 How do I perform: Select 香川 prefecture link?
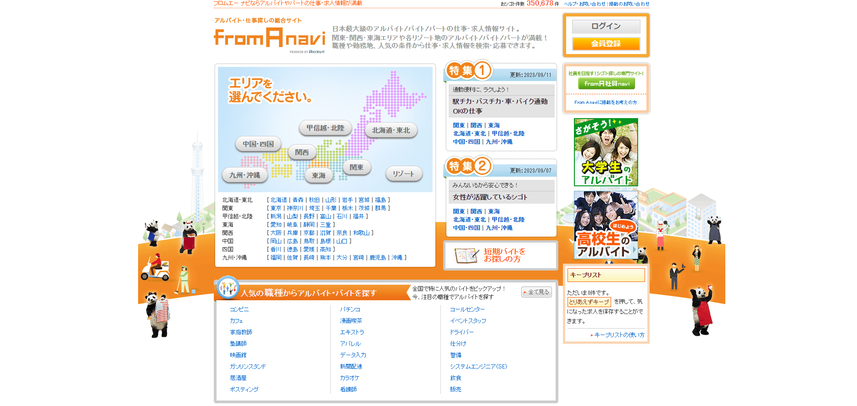tap(276, 249)
